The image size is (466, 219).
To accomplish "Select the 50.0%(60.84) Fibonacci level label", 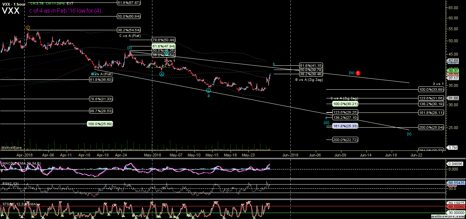I will click(x=129, y=16).
